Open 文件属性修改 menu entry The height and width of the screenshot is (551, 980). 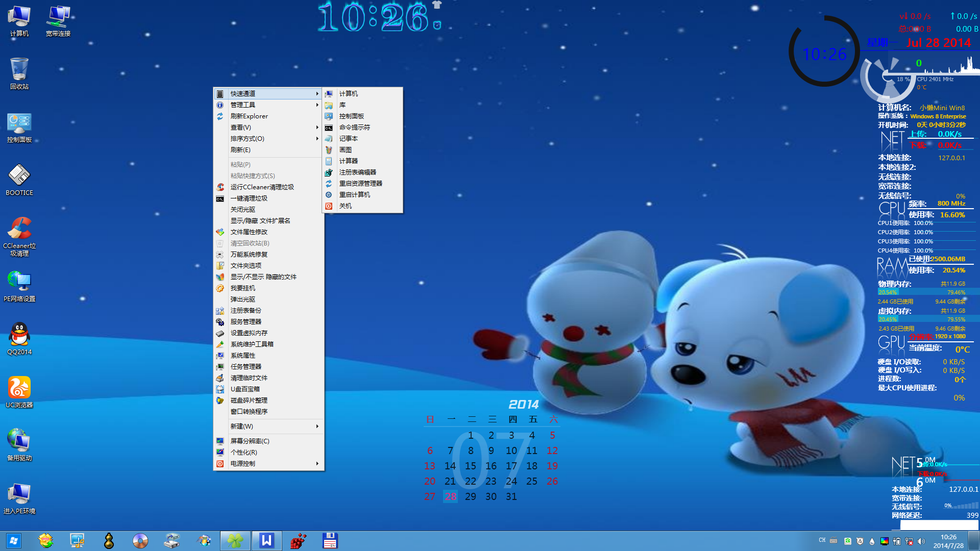(x=268, y=232)
